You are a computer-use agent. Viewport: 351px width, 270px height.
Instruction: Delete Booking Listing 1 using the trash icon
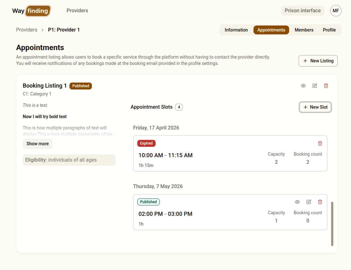click(326, 85)
